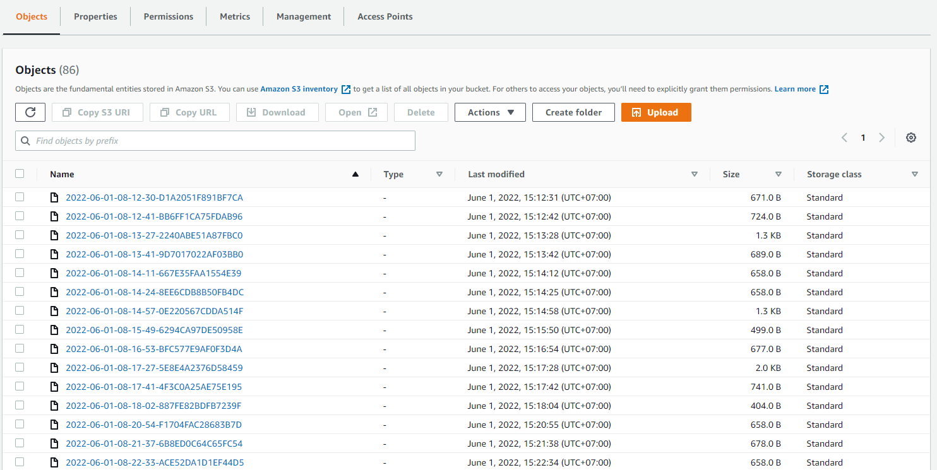Click the Create folder button
The width and height of the screenshot is (937, 470).
[573, 112]
